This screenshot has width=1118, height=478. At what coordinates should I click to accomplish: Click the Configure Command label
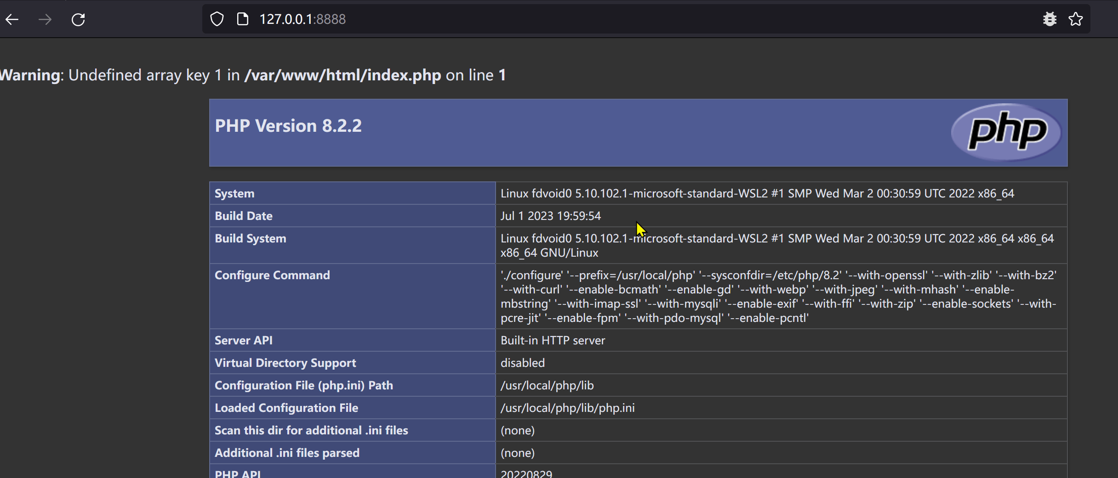click(x=272, y=275)
